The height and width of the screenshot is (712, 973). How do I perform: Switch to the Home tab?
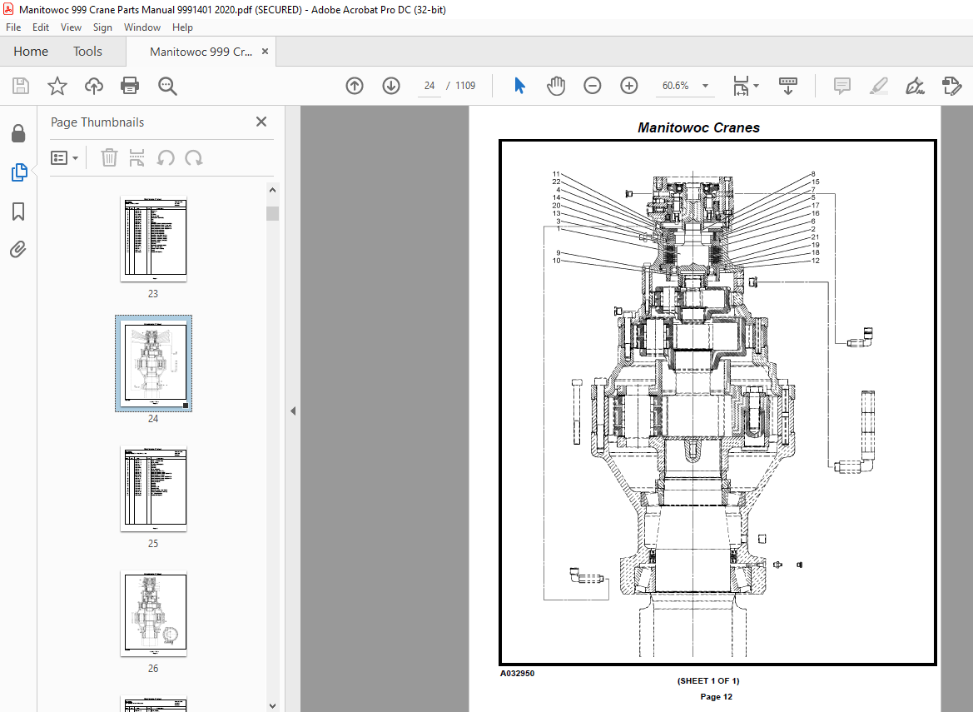tap(31, 52)
